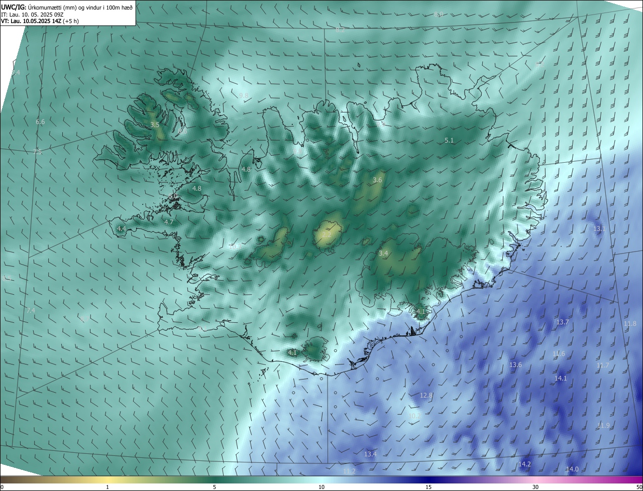Click the 10 tick label on the colour scale
The height and width of the screenshot is (491, 643).
321,487
